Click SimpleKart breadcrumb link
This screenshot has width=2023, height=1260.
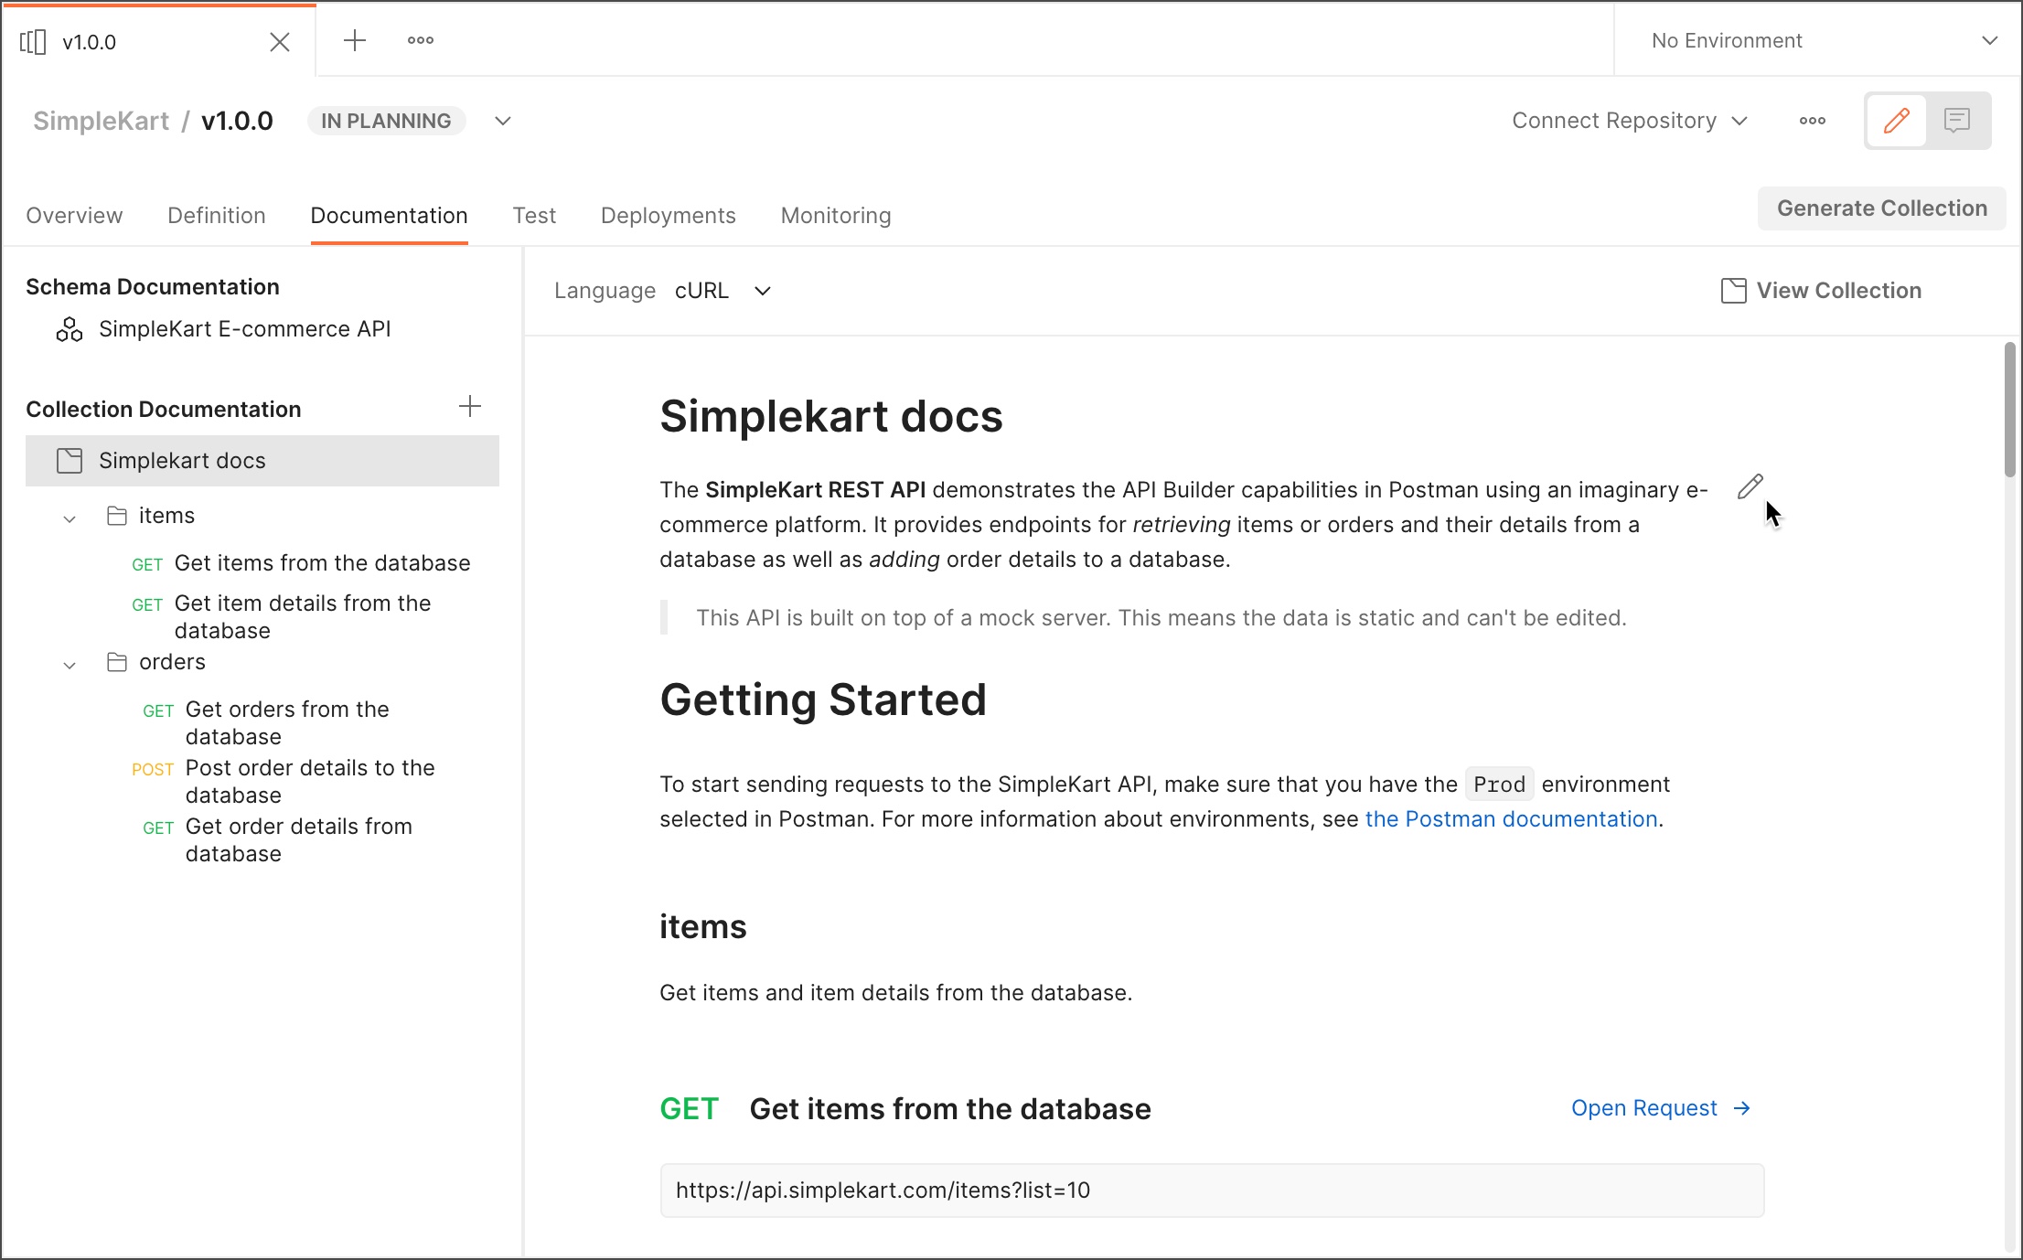click(101, 121)
